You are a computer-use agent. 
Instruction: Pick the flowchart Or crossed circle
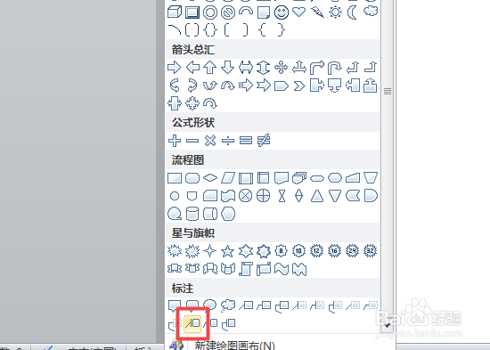(264, 196)
